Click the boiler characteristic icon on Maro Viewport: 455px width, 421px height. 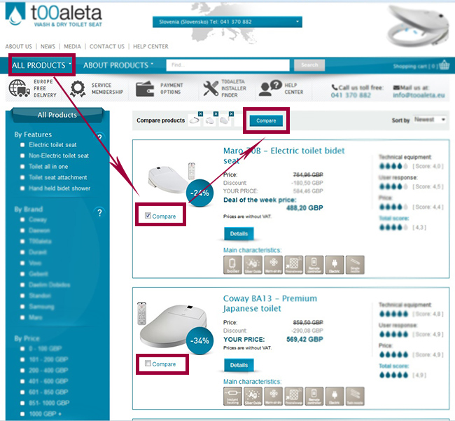pos(232,265)
